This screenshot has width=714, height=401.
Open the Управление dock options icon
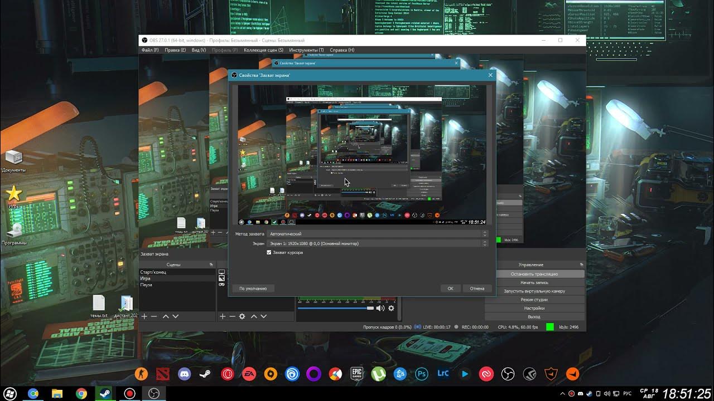point(581,265)
